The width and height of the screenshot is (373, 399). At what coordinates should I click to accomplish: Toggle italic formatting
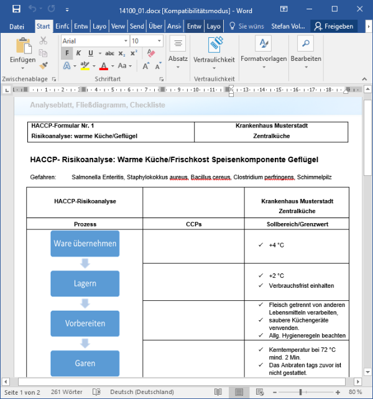pos(79,53)
